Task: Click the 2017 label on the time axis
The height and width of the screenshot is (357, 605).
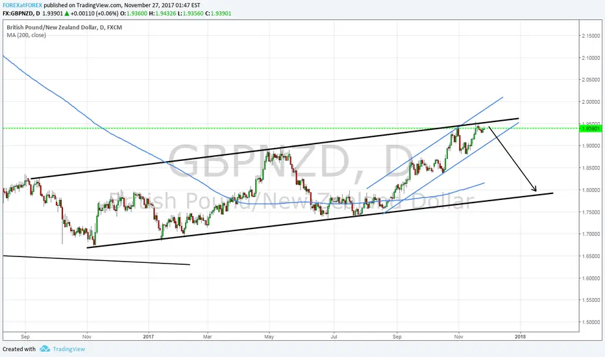Action: [148, 336]
